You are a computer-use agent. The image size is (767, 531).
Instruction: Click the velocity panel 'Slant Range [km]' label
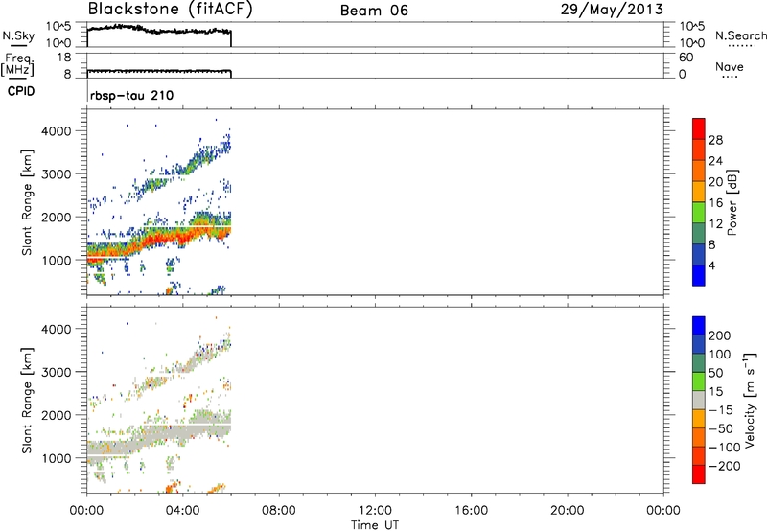tap(27, 400)
